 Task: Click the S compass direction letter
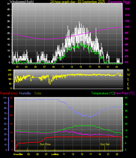[128, 80]
